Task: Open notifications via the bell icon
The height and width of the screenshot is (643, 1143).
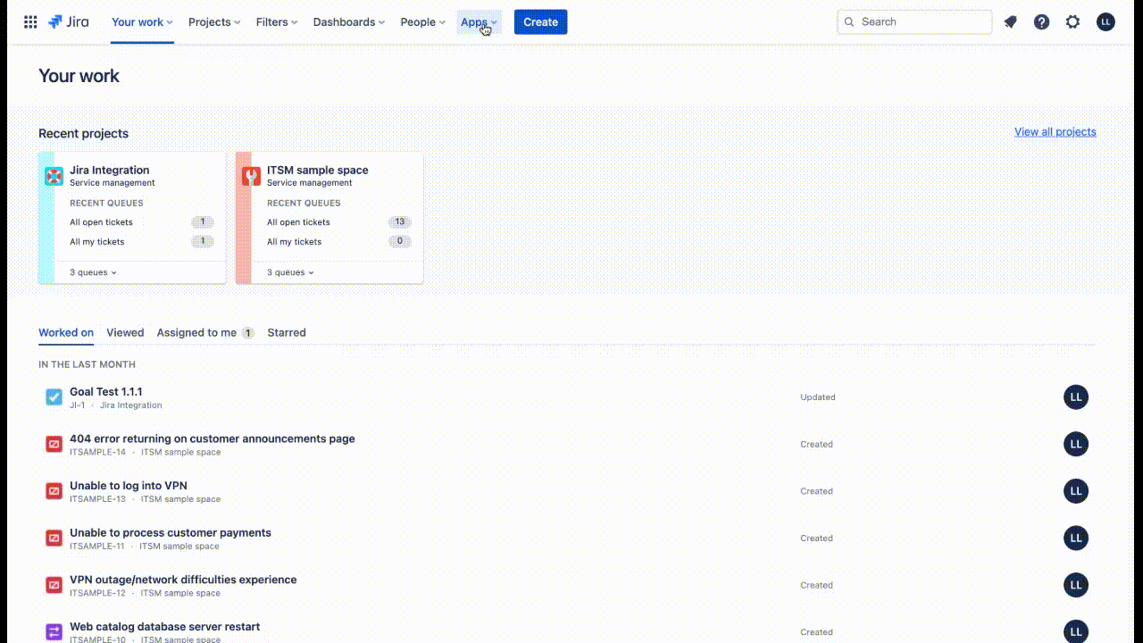Action: tap(1009, 21)
